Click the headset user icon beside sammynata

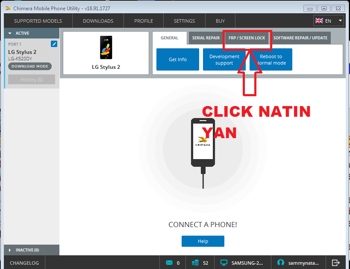[x=280, y=263]
